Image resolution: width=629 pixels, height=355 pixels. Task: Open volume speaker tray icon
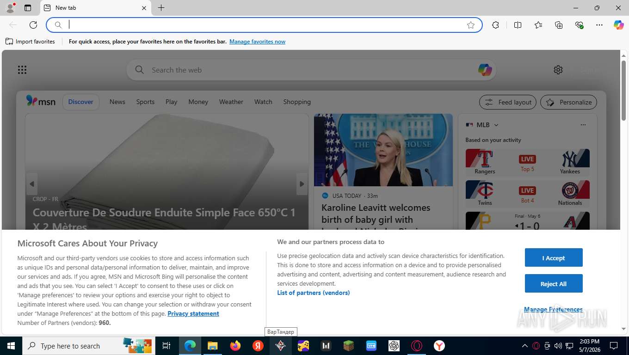[x=558, y=346]
